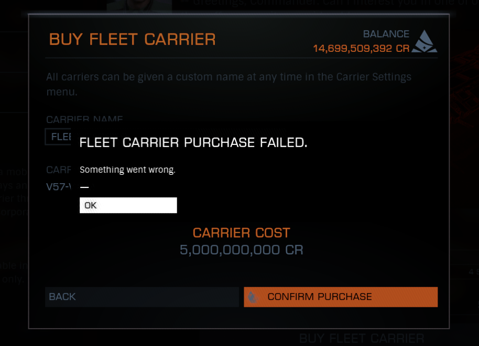Image resolution: width=479 pixels, height=346 pixels.
Task: Click the 5,000,000,000 CR carrier cost value
Action: pos(241,250)
